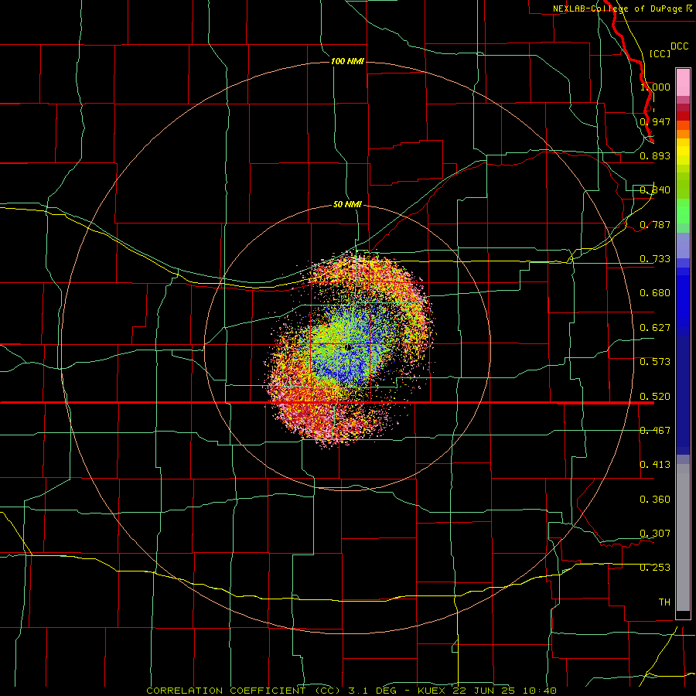
Task: Click the 0.307 legend value
Action: click(655, 534)
